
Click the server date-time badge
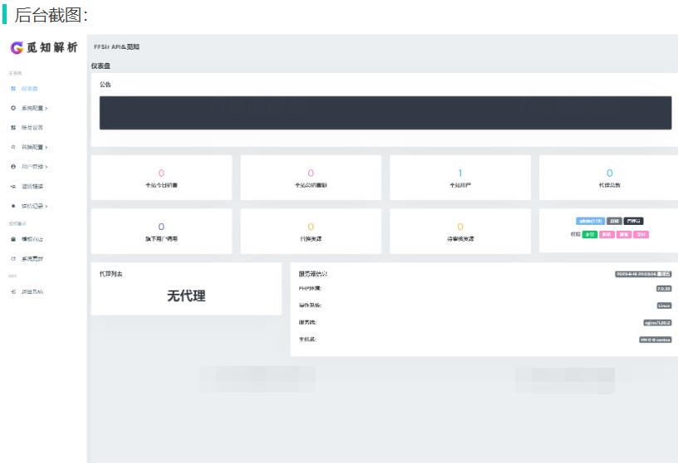click(x=643, y=274)
